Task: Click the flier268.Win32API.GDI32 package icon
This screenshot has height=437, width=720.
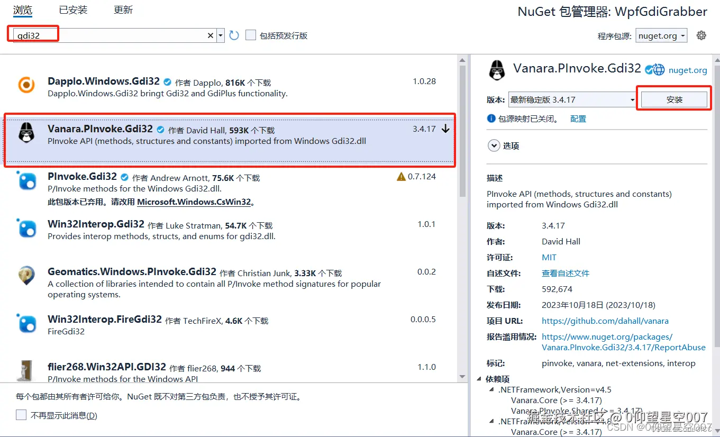Action: [26, 371]
